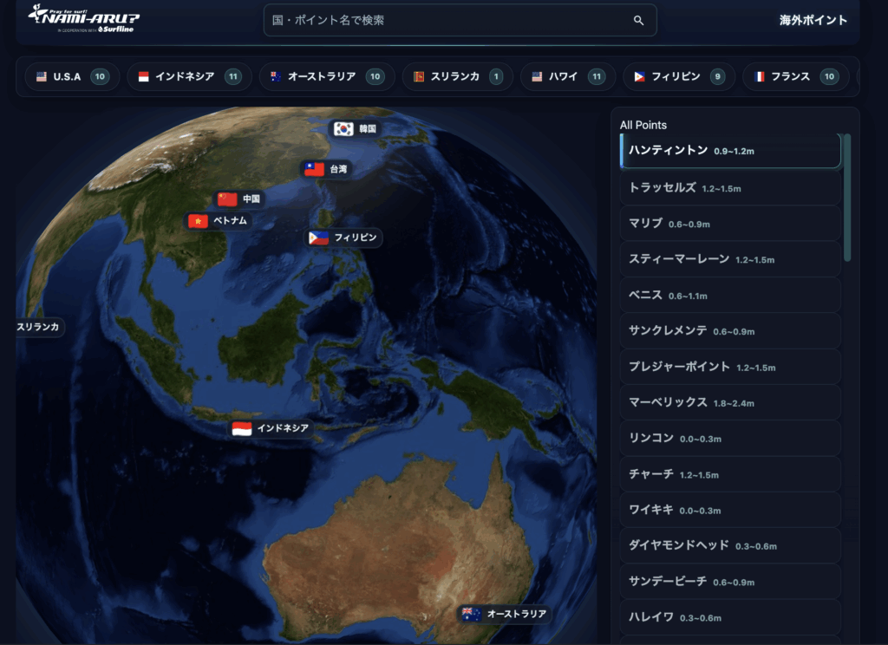Open the 海外ポイント menu item
Viewport: 888px width, 645px height.
(x=813, y=20)
